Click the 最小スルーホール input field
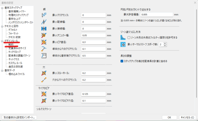This screenshot has height=121, width=198. (x=93, y=73)
